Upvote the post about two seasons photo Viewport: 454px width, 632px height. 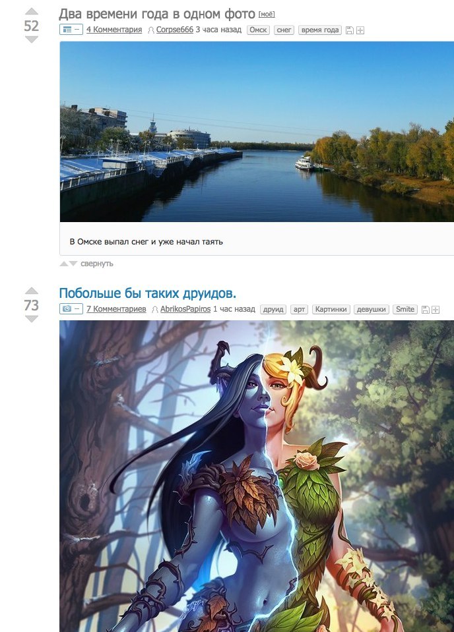[32, 11]
